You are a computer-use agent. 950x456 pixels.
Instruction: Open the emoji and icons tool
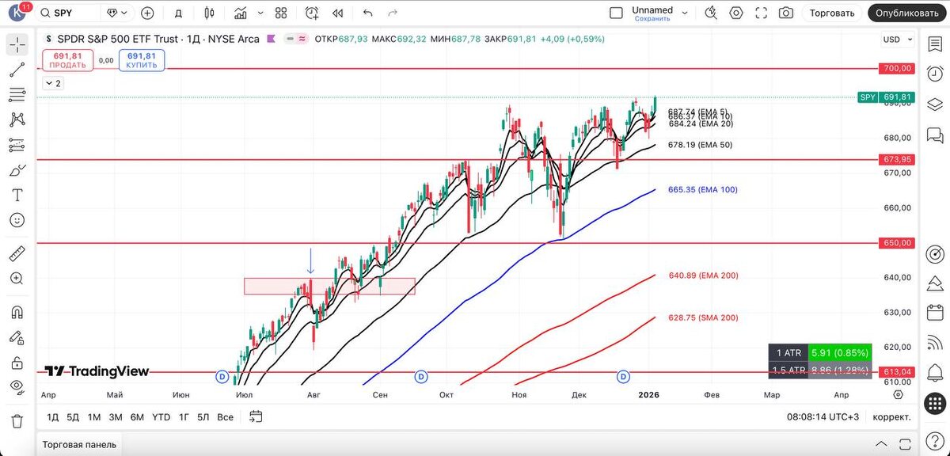coord(17,220)
